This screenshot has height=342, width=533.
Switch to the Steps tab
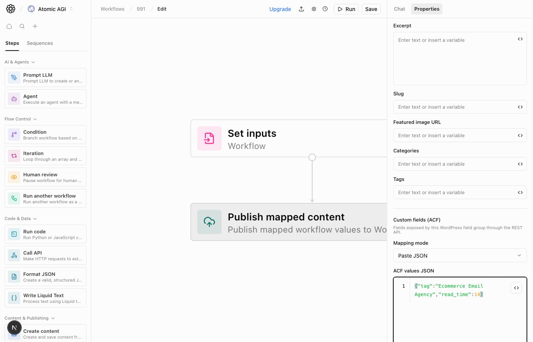pos(12,43)
